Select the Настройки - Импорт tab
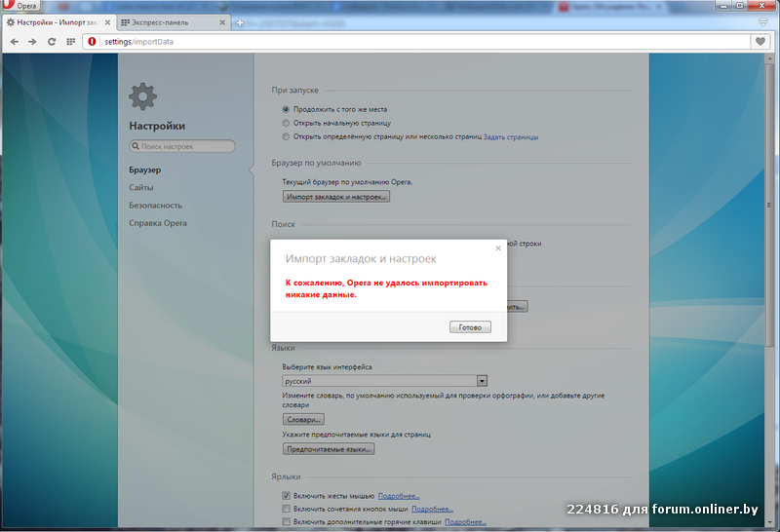 coord(58,22)
